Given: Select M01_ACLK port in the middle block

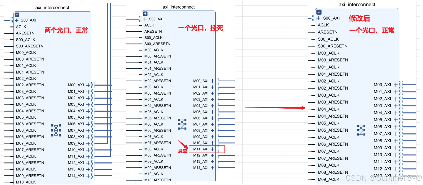Looking at the screenshot, I should pyautogui.click(x=154, y=62).
